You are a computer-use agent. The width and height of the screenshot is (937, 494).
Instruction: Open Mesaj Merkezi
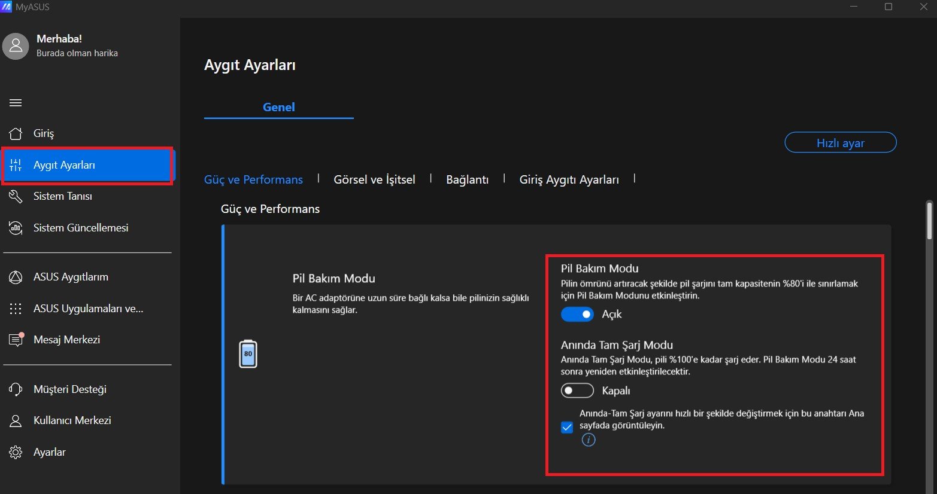[x=87, y=340]
